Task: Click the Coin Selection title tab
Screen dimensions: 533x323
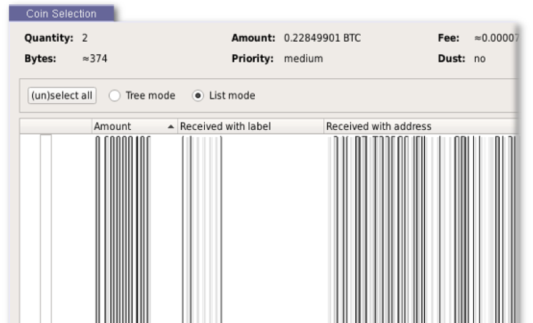Action: (62, 14)
